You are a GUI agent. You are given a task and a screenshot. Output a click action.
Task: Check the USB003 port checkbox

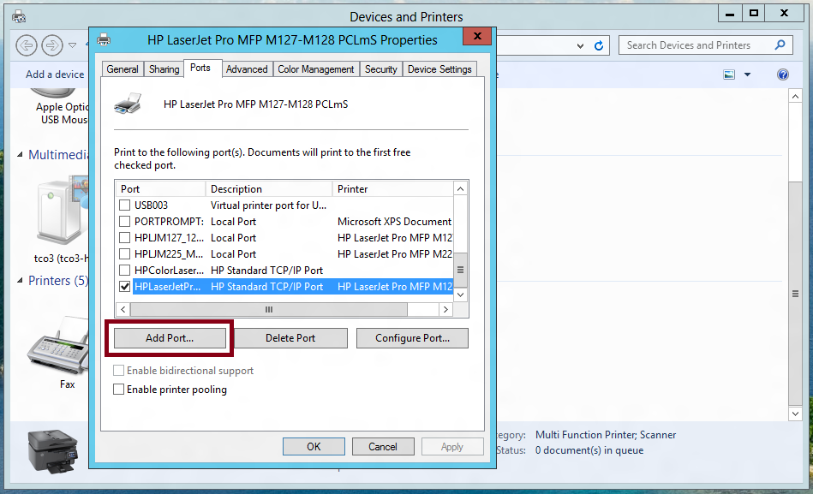[x=124, y=205]
